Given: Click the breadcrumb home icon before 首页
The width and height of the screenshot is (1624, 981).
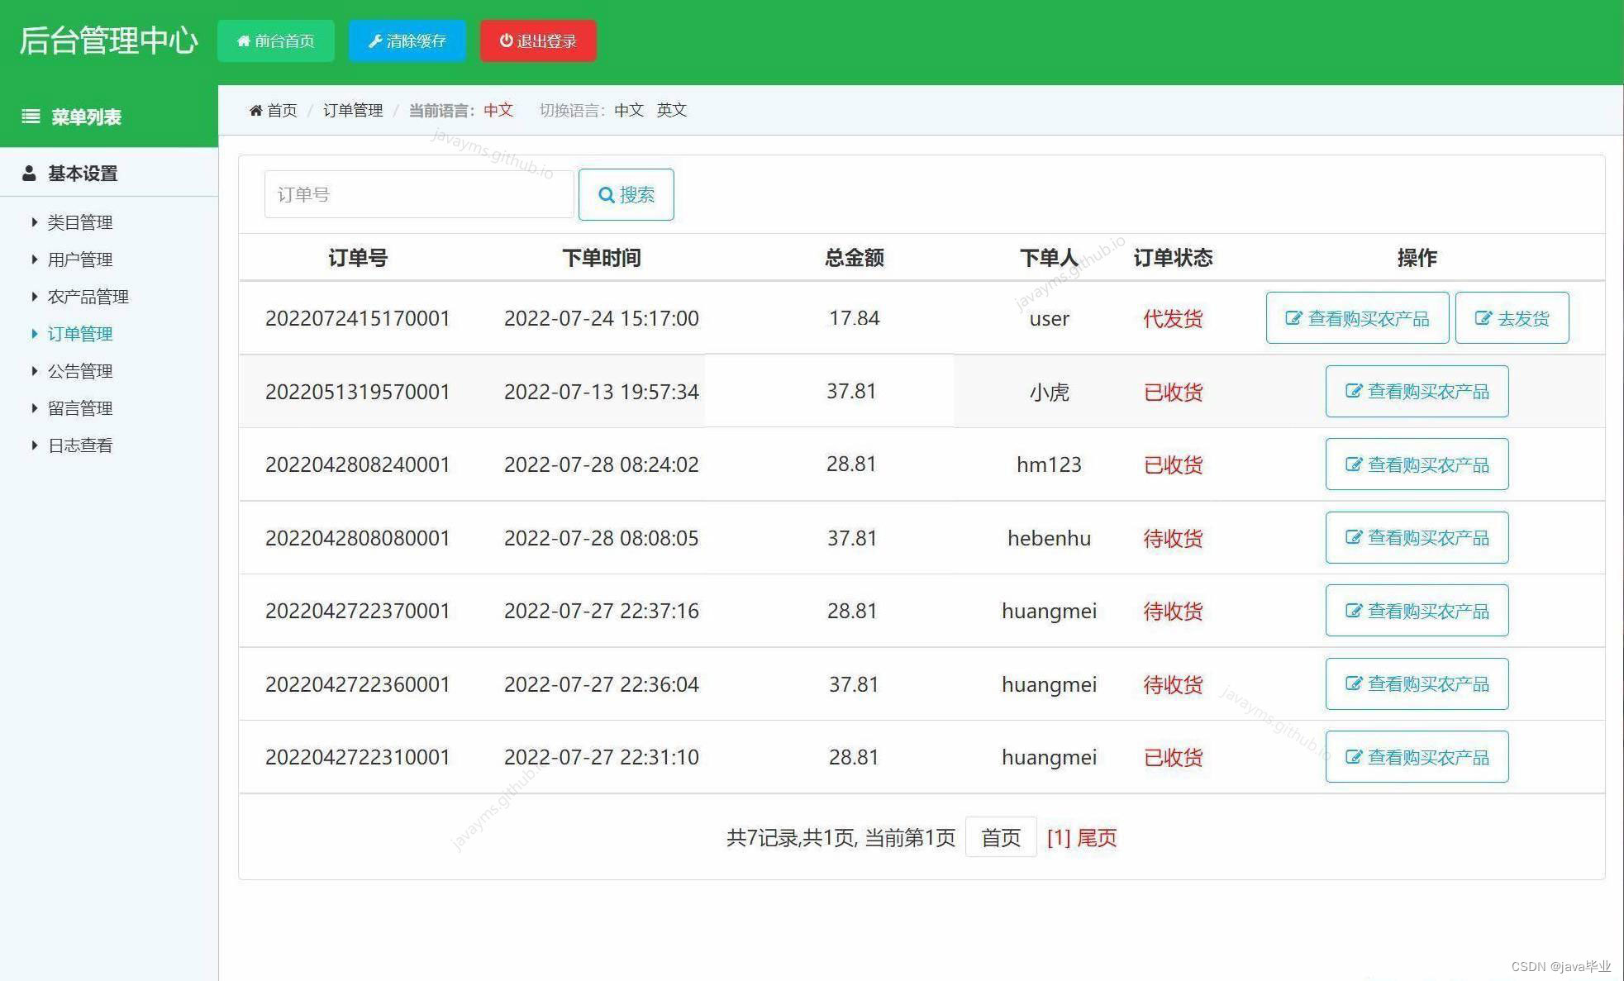Looking at the screenshot, I should [x=256, y=109].
